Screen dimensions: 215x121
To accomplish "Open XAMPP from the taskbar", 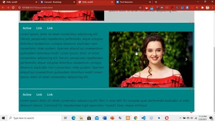I will pos(128,118).
